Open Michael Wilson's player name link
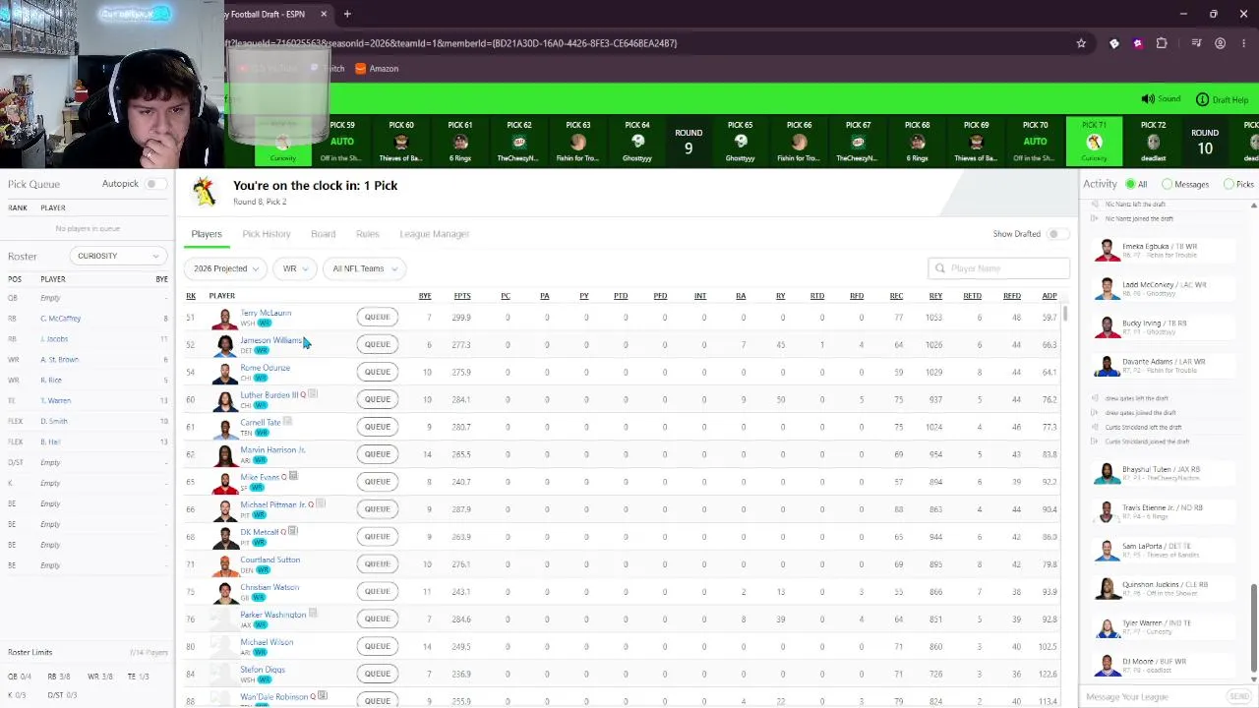The height and width of the screenshot is (708, 1259). 267,642
